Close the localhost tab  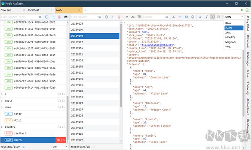[x=51, y=10]
